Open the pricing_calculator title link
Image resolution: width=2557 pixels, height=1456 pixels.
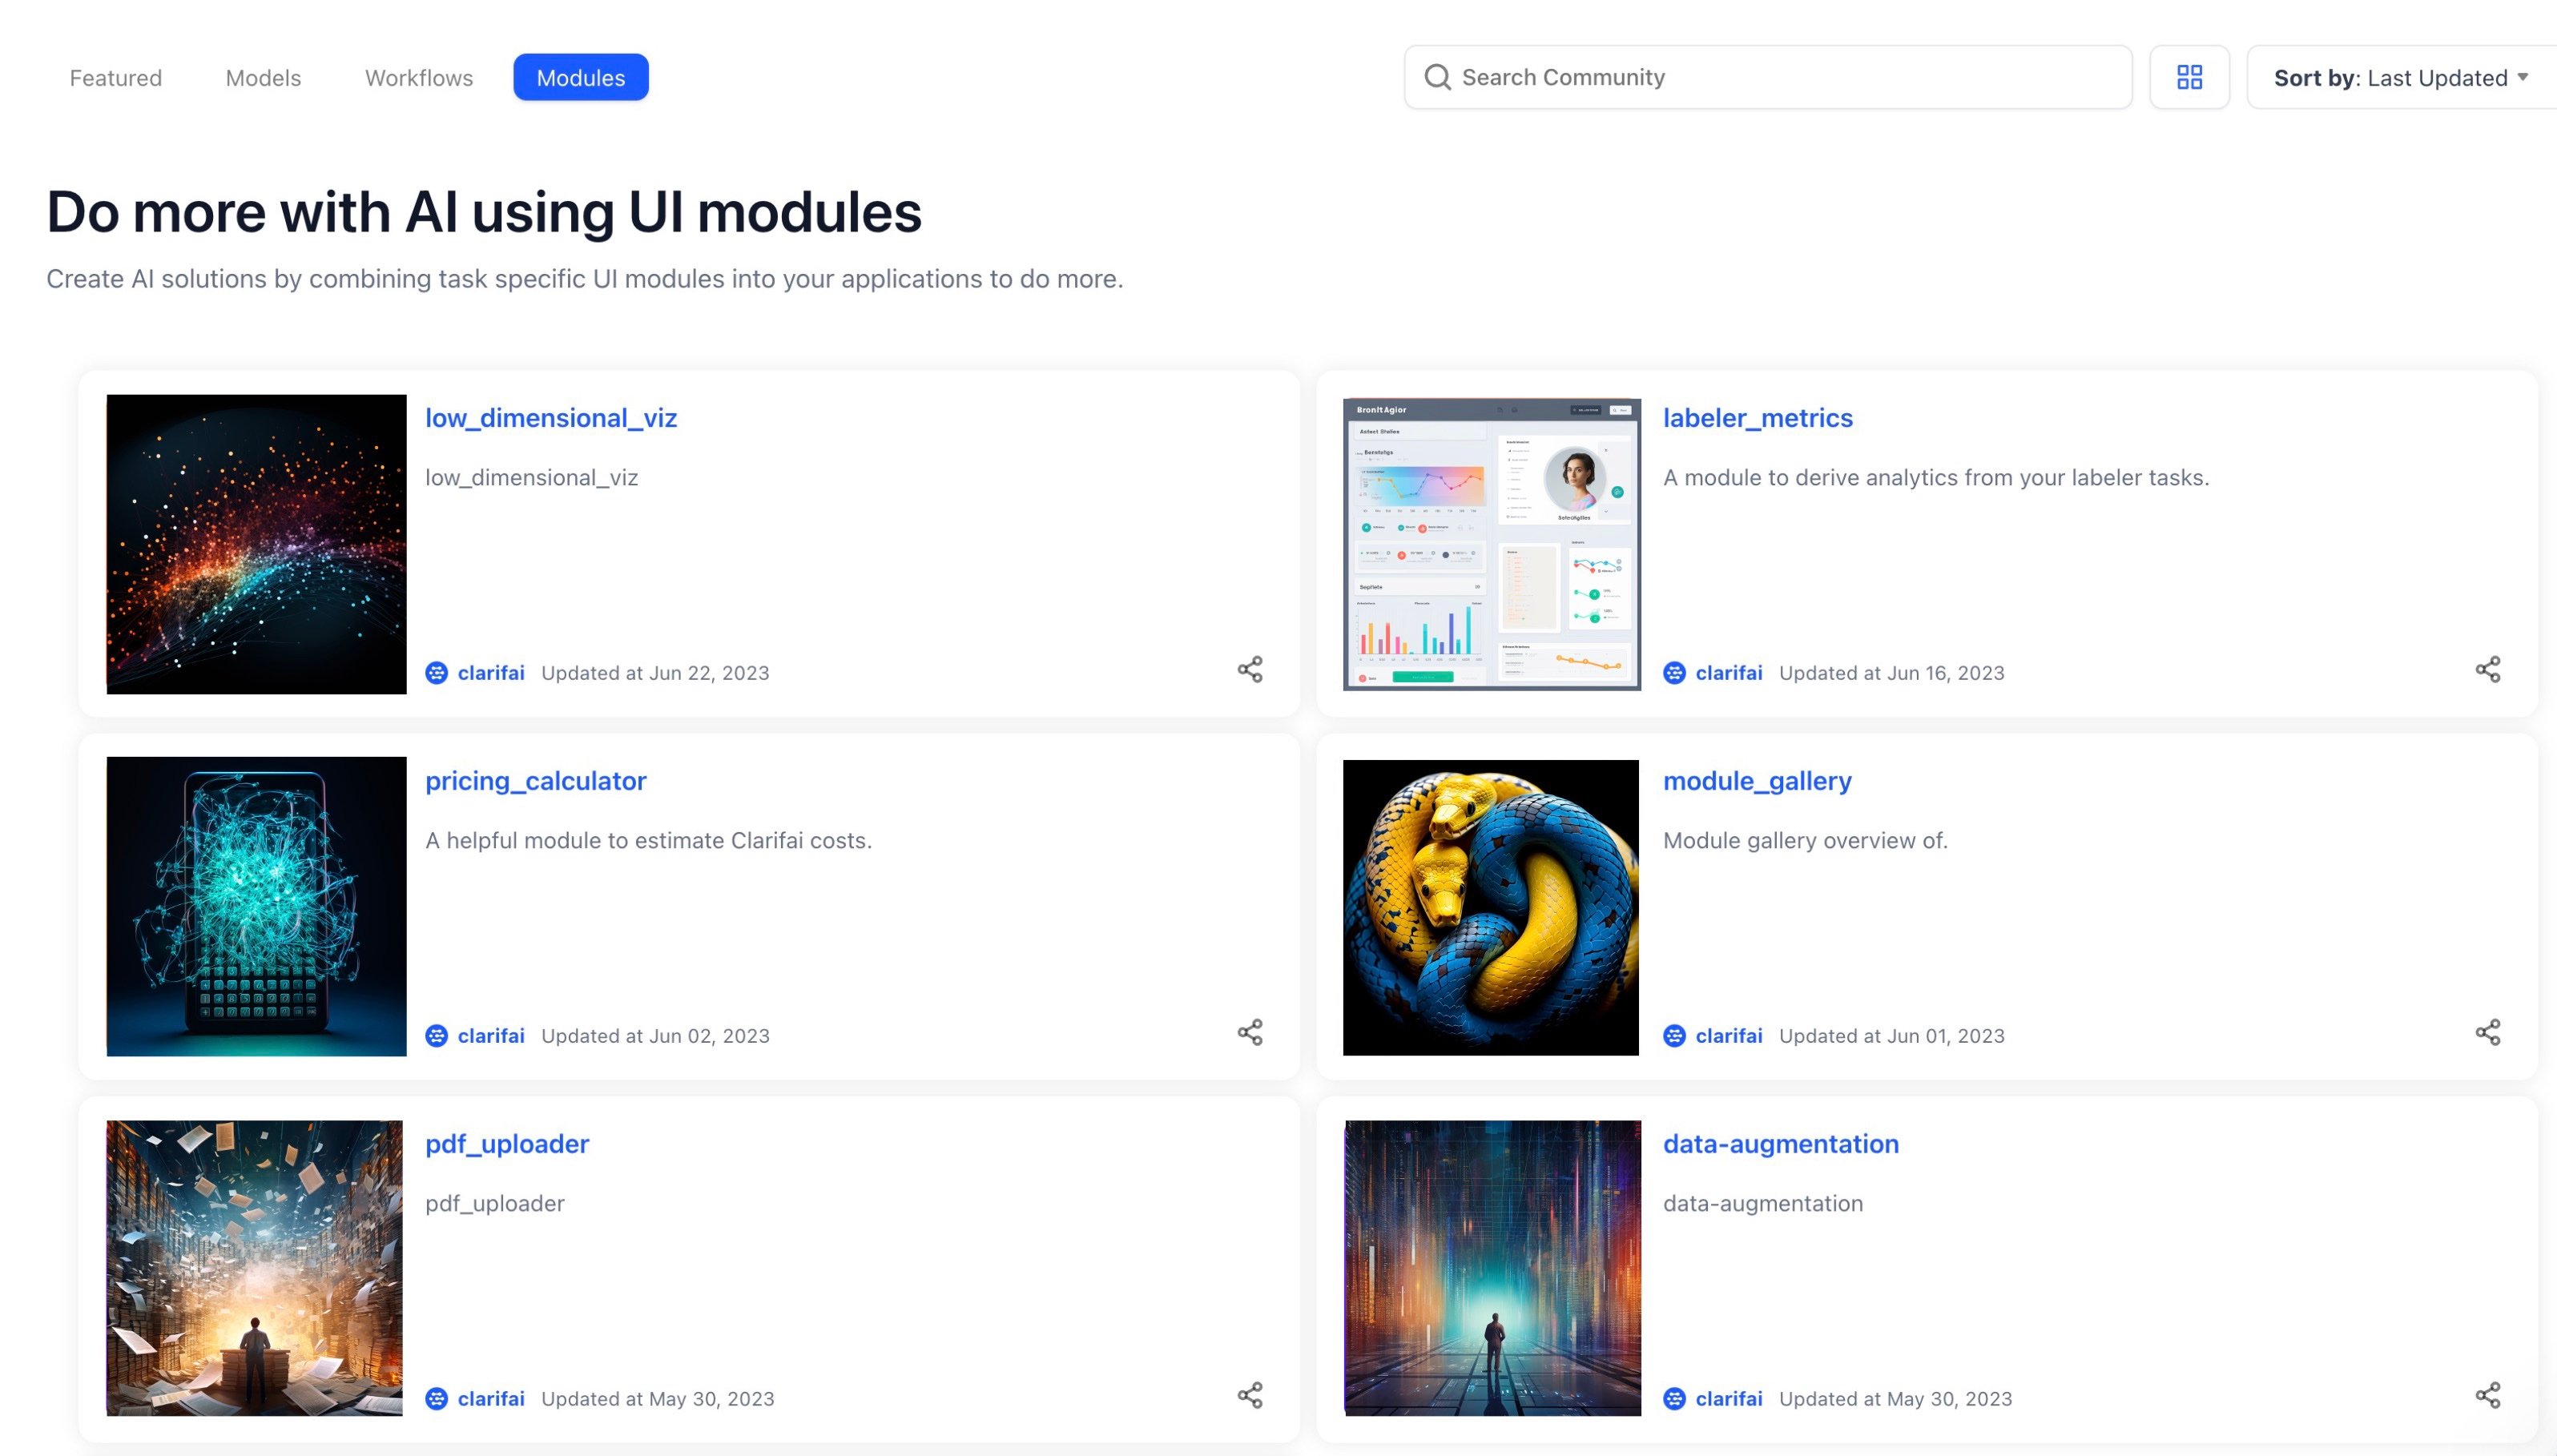pos(535,781)
